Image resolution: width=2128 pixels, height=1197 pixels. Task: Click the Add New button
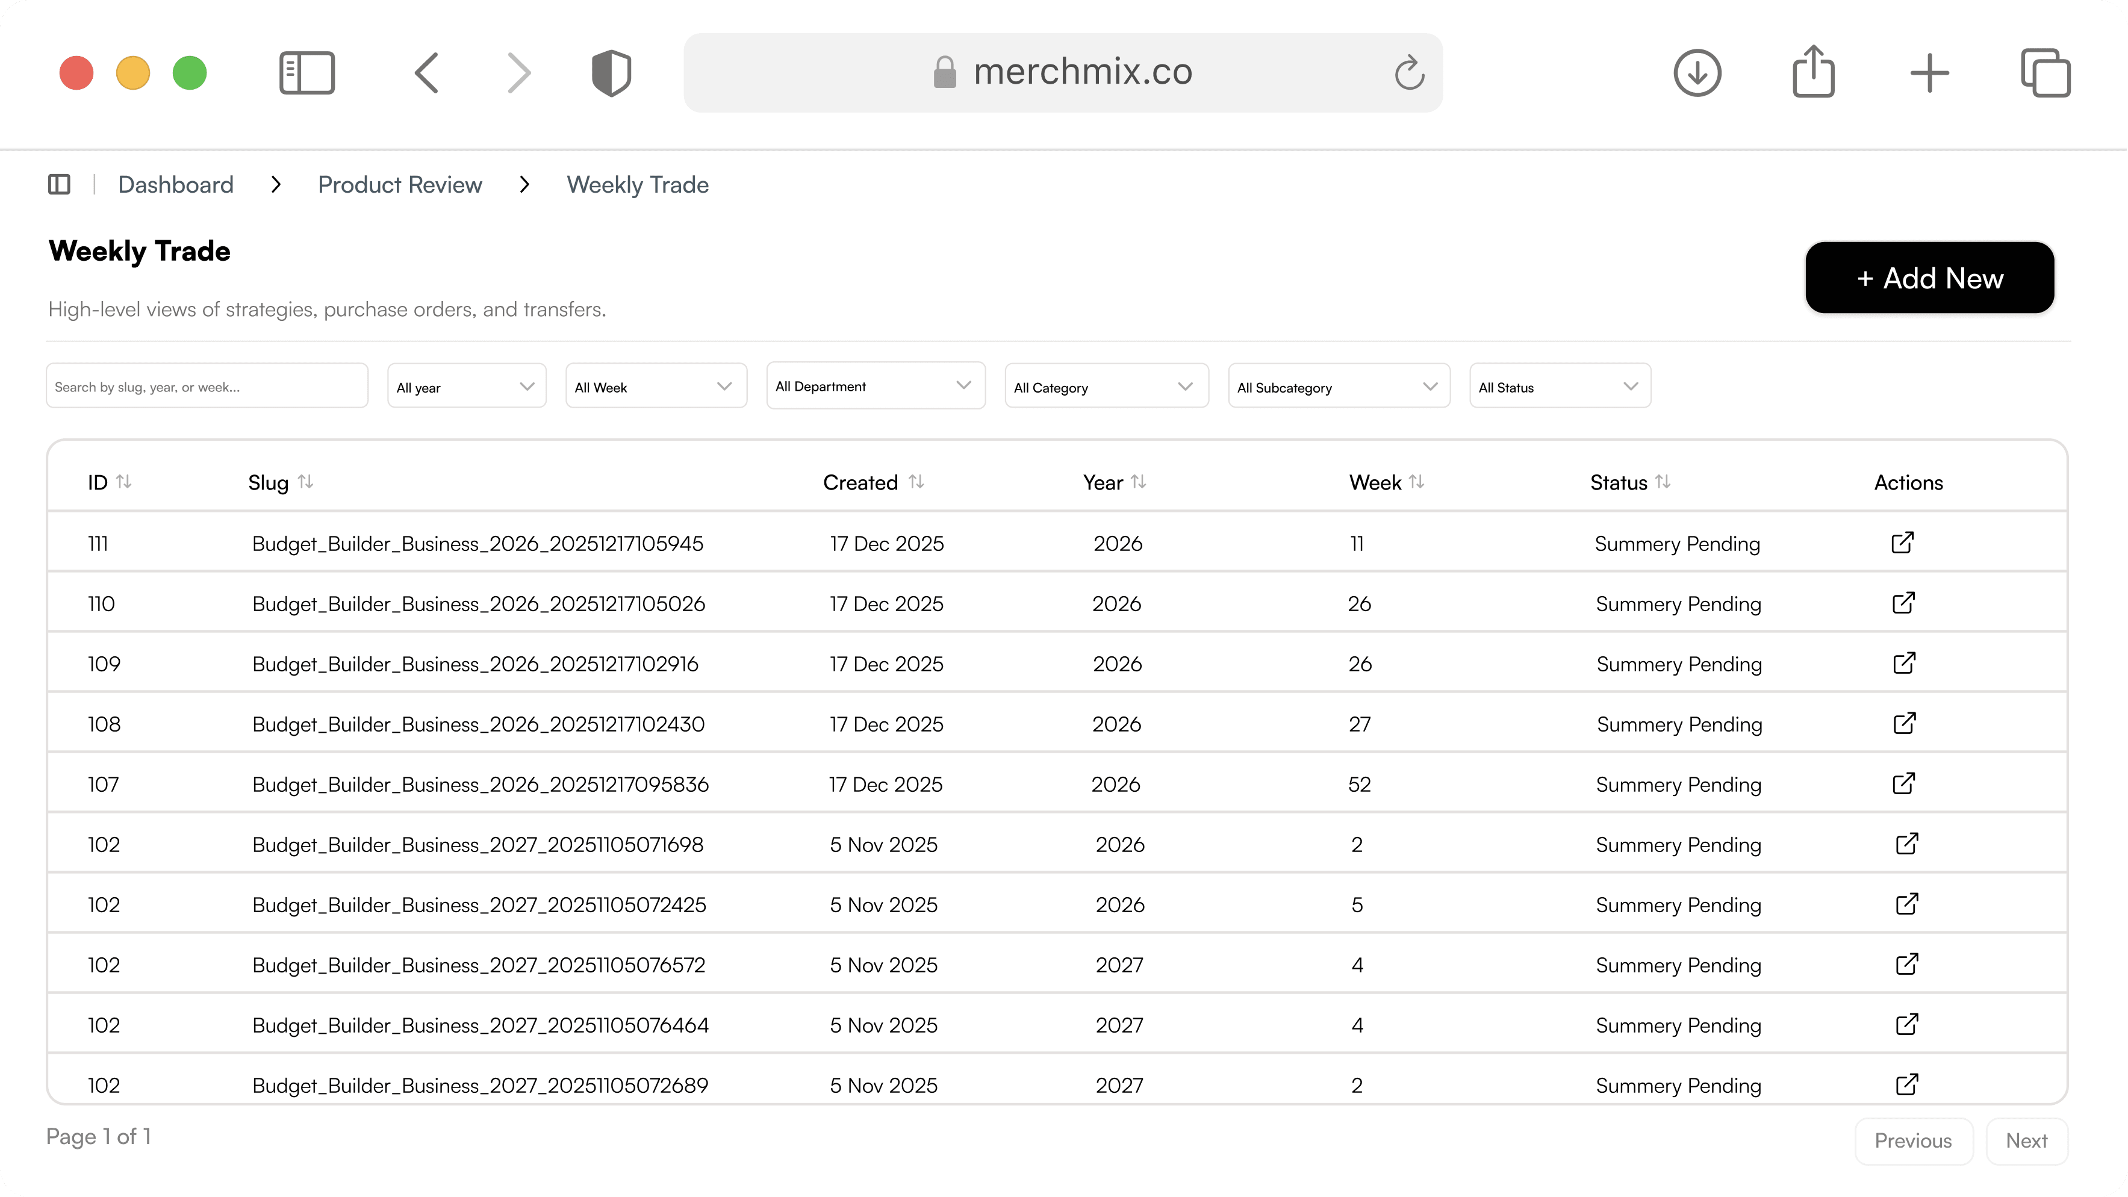click(1929, 278)
